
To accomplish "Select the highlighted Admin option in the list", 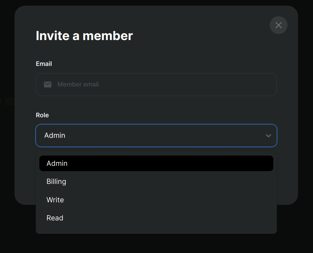I will pos(156,163).
